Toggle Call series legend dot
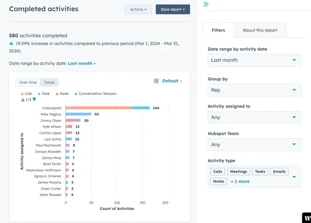The image size is (311, 223). [22, 94]
